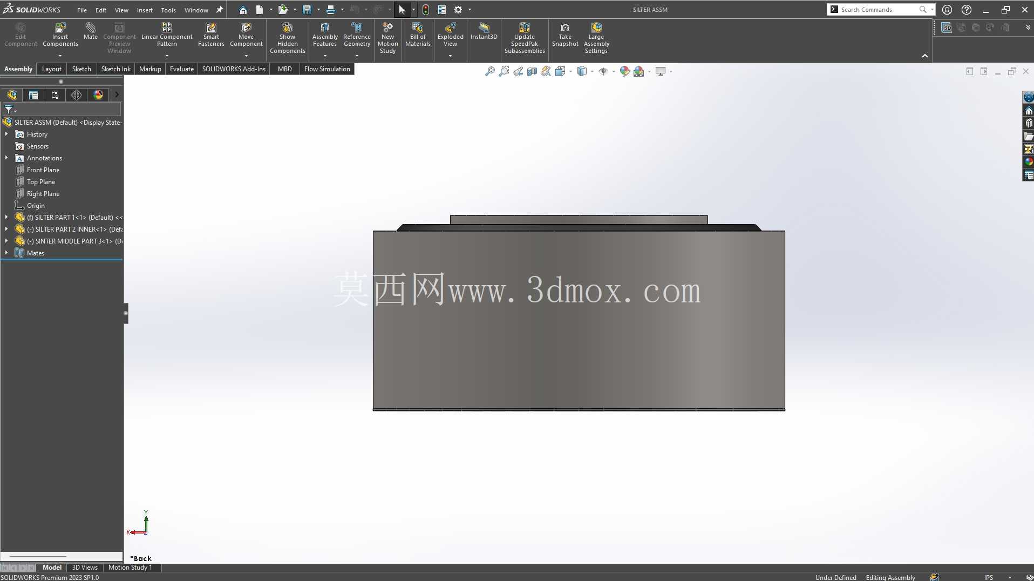
Task: Show more manager tabs arrow
Action: [x=117, y=95]
